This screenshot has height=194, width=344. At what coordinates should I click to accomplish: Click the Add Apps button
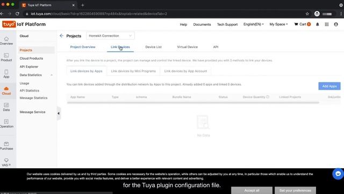click(x=329, y=86)
